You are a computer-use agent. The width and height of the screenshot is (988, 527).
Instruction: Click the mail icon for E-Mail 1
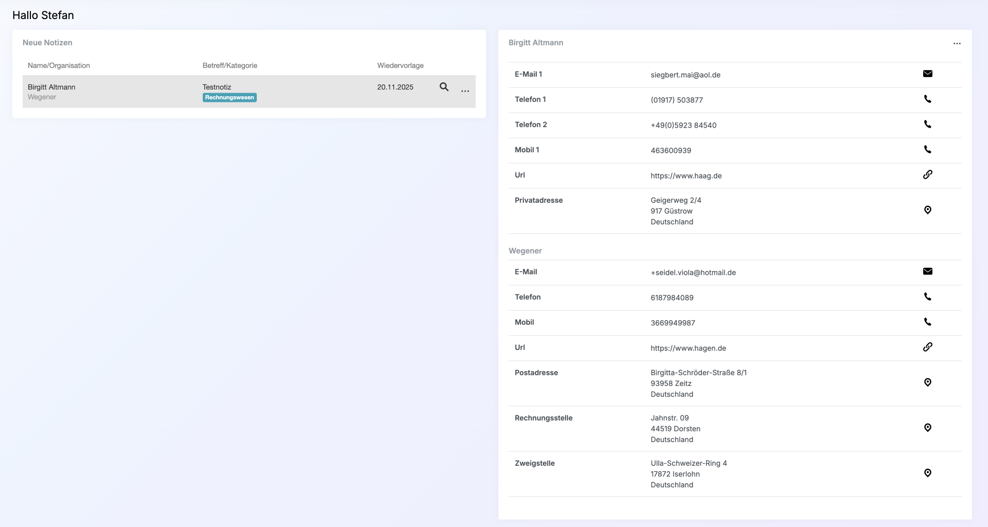927,74
